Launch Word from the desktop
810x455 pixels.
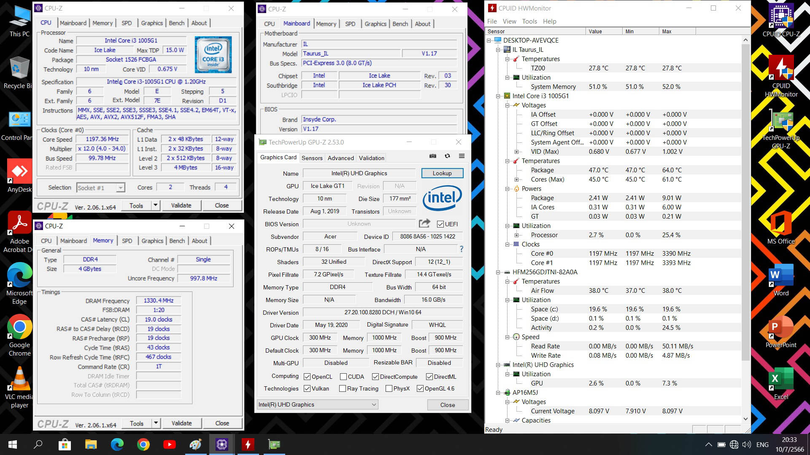[x=781, y=280]
